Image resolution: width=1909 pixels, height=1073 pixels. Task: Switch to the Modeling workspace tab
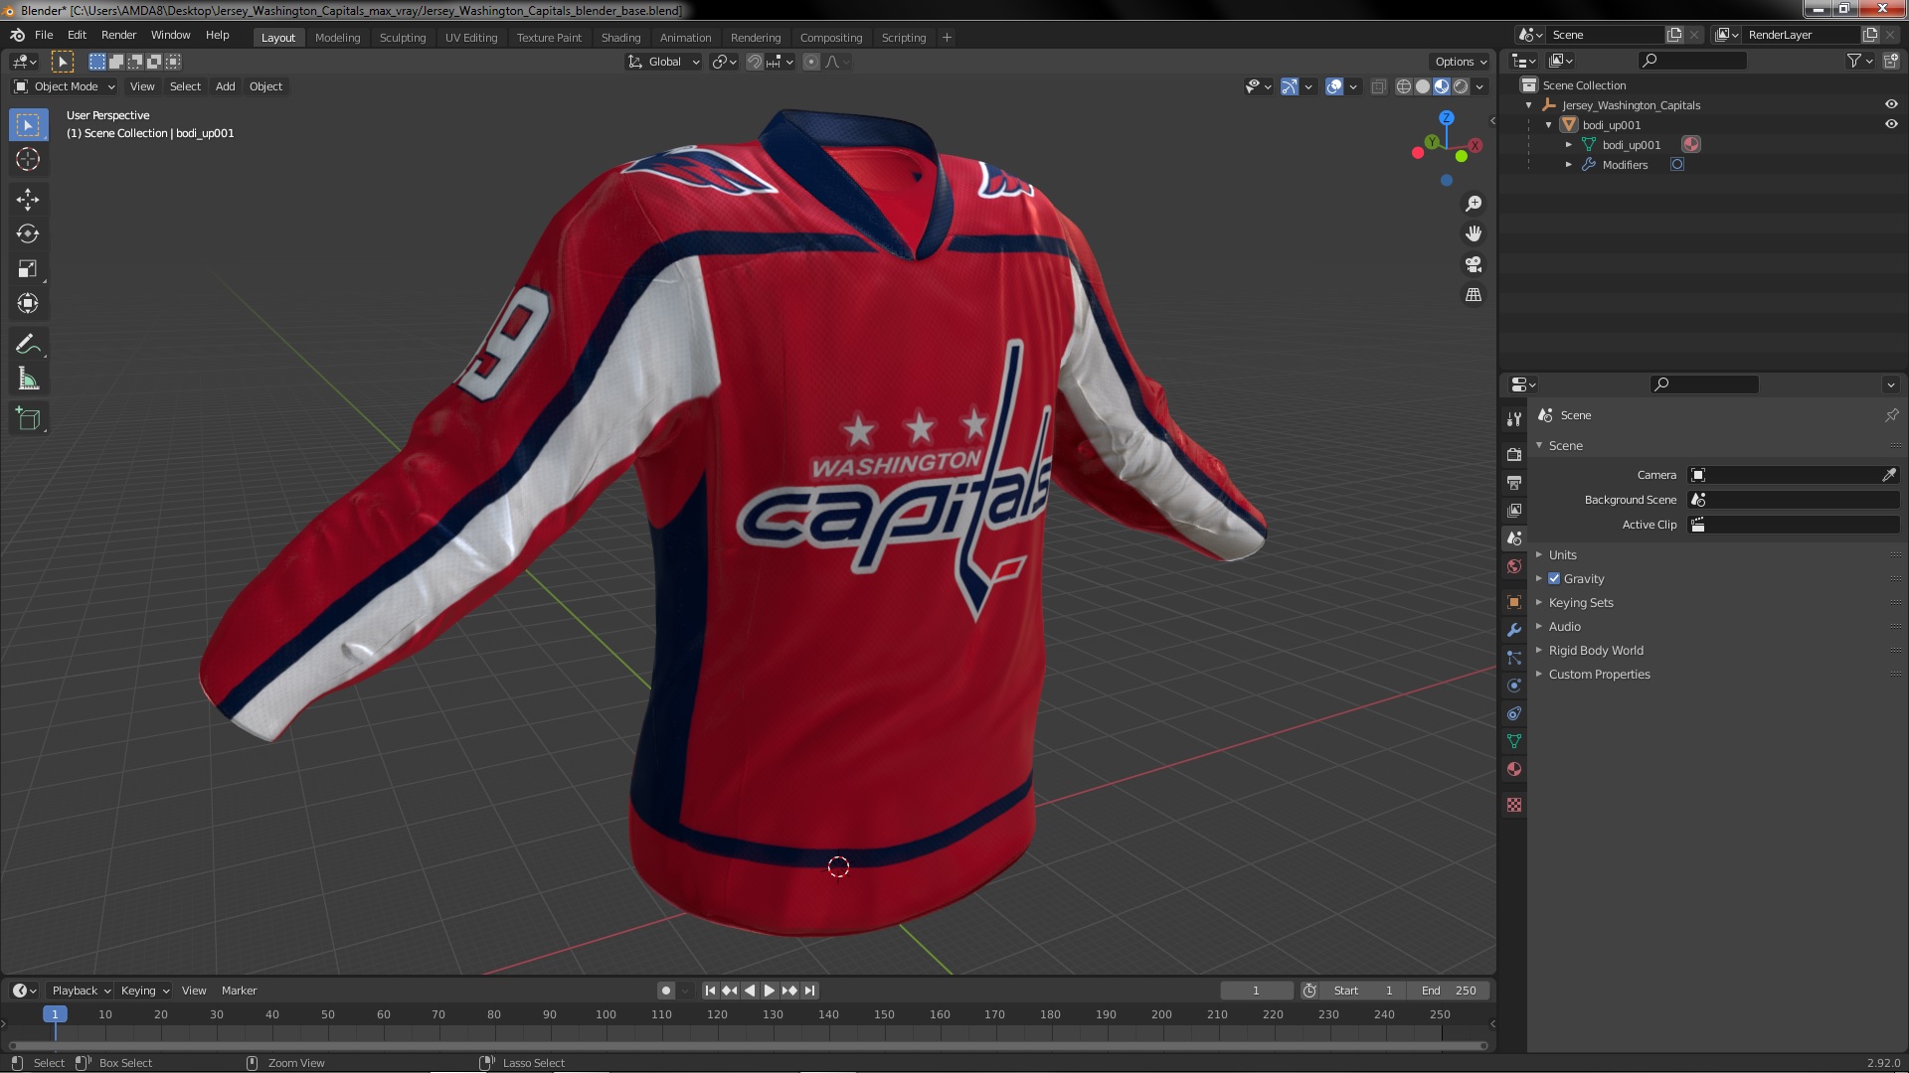point(337,38)
